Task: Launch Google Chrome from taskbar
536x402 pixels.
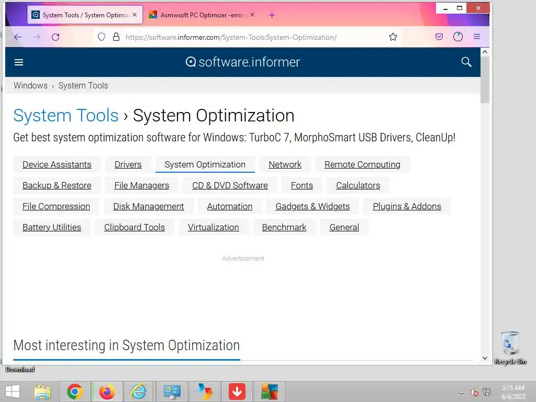Action: click(x=75, y=392)
